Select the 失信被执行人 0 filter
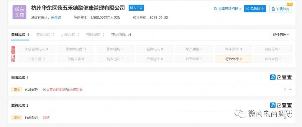 click(36, 49)
